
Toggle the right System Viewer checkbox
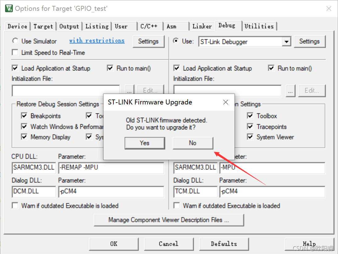click(250, 137)
